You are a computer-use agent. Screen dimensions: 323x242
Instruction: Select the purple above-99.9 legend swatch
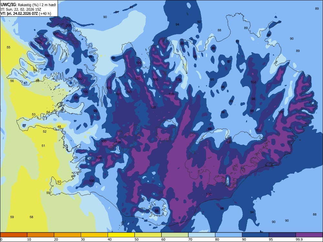tap(309, 235)
